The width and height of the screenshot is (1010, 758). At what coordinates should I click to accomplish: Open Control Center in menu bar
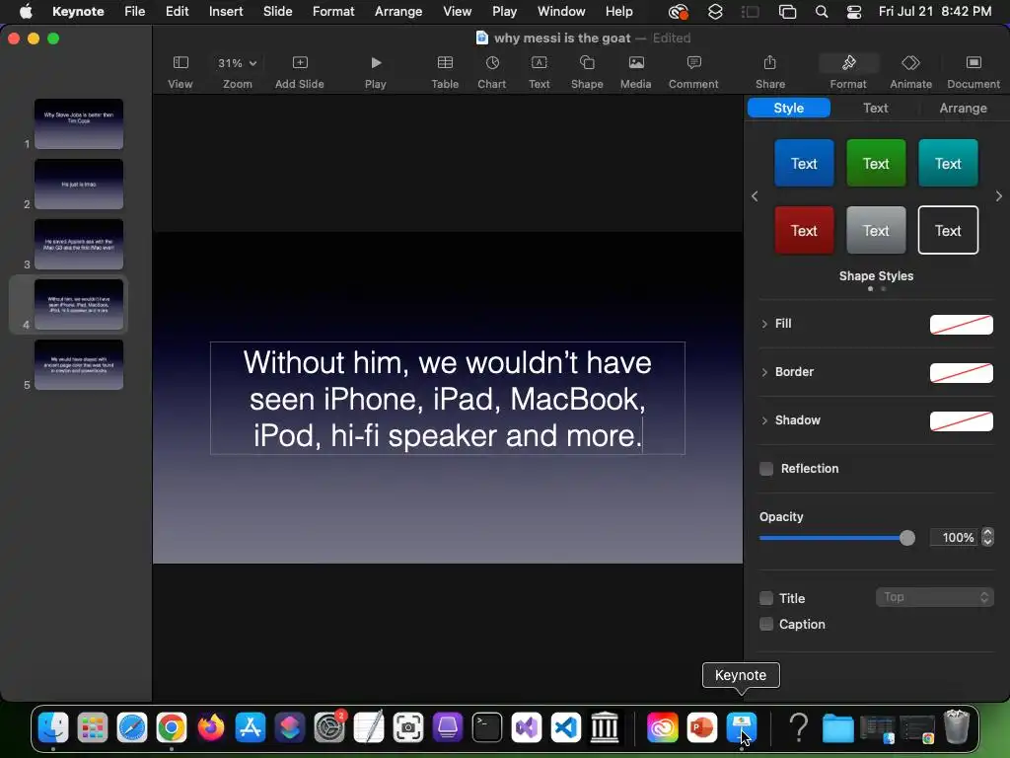[854, 12]
